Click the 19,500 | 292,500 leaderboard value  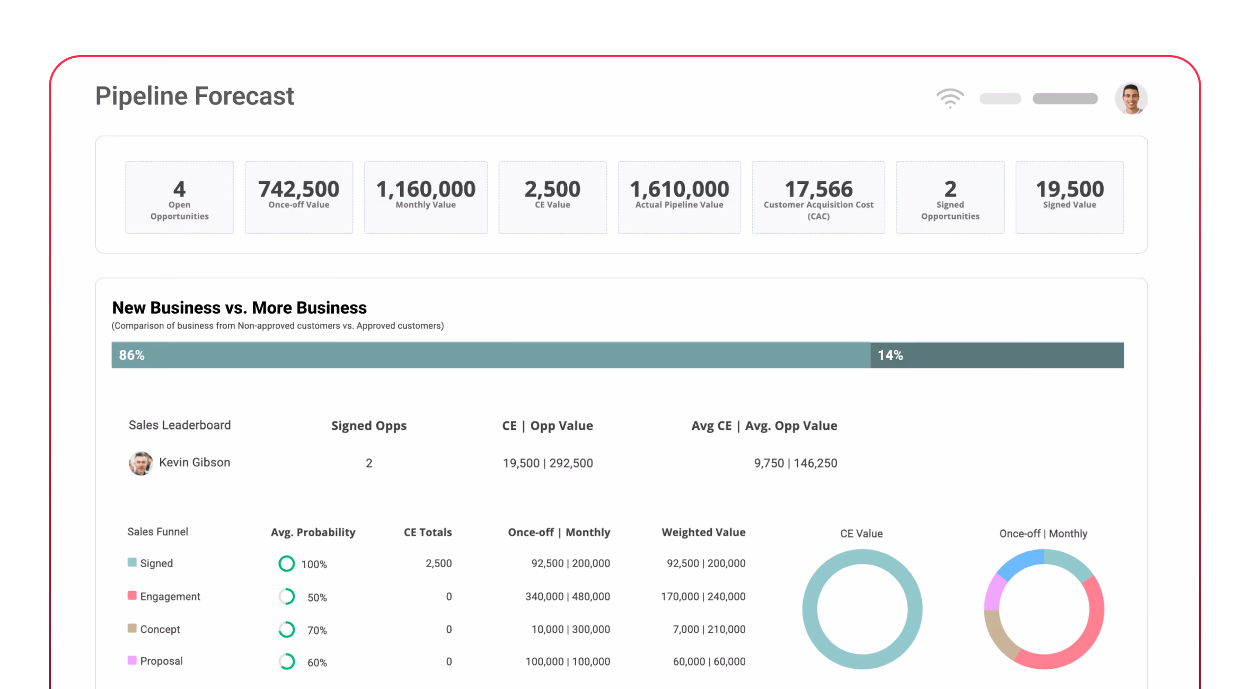548,463
